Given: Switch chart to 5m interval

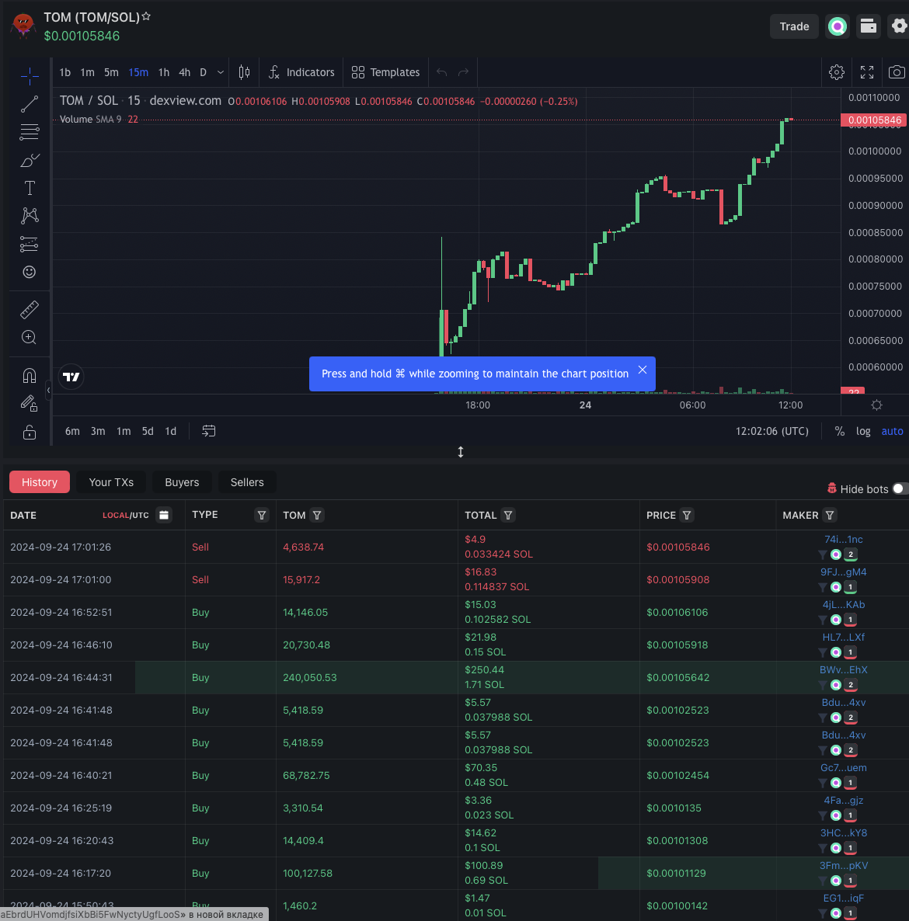Looking at the screenshot, I should pos(111,72).
